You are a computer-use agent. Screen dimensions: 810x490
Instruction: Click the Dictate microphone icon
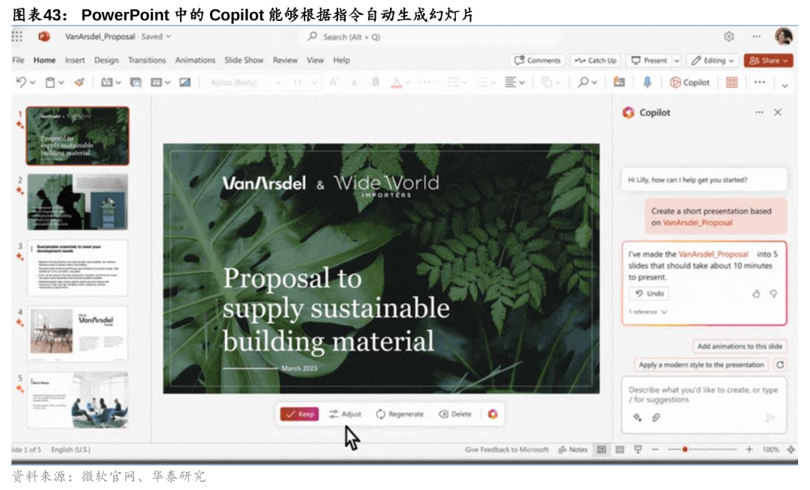646,82
